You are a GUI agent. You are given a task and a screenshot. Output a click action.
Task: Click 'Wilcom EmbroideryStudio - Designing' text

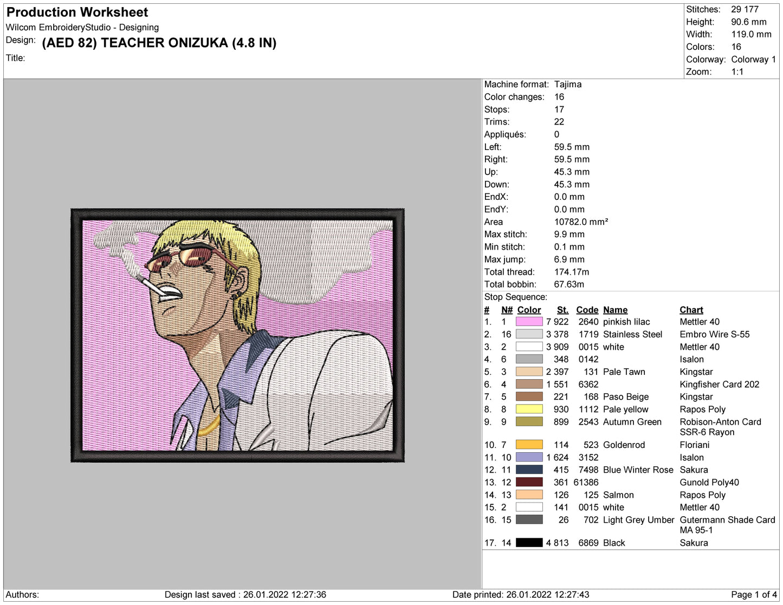coord(82,27)
